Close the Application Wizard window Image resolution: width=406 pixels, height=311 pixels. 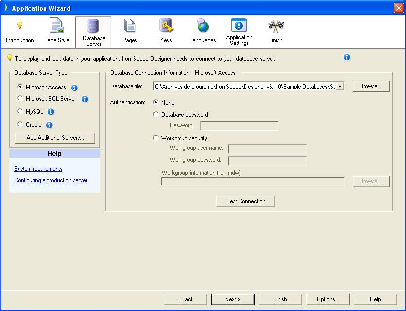click(399, 8)
